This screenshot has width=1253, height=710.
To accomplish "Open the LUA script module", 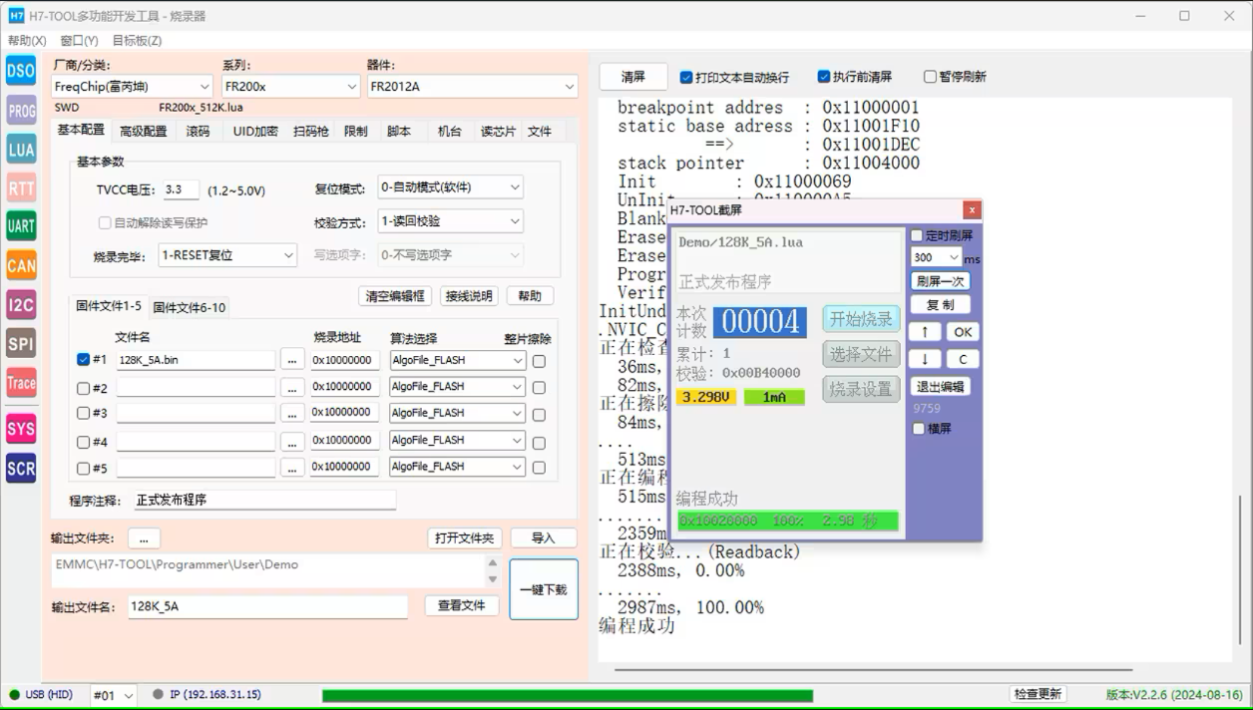I will pos(21,150).
